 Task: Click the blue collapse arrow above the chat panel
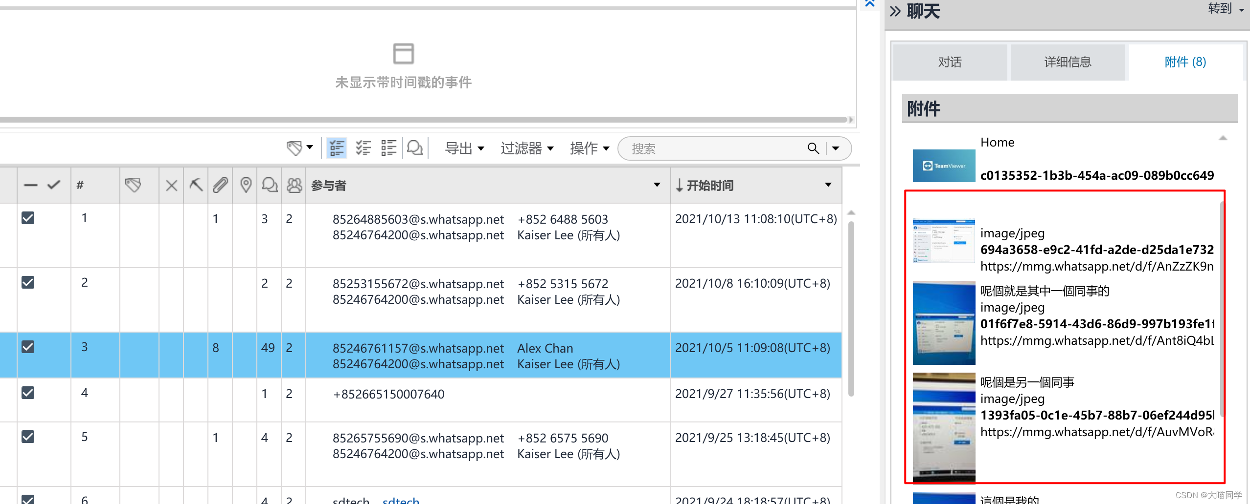pos(870,3)
